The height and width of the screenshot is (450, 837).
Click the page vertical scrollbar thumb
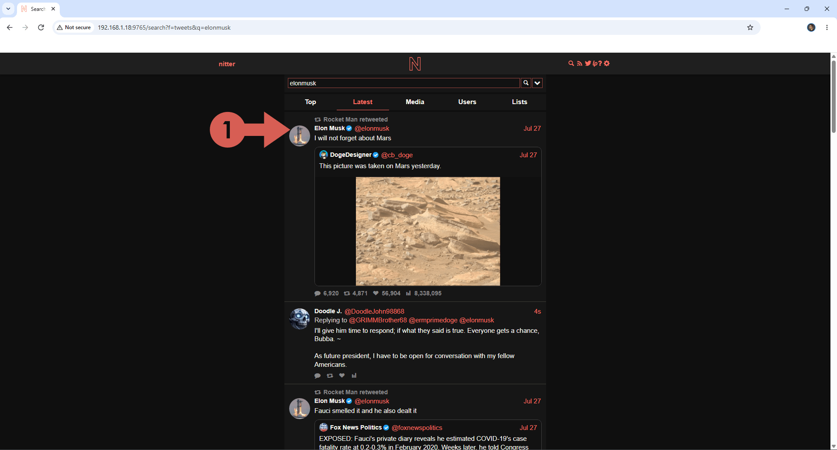tap(834, 97)
